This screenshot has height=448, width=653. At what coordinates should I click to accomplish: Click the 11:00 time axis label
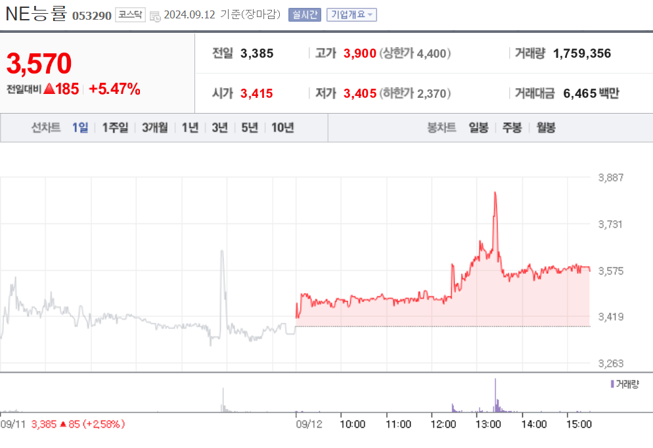(x=398, y=424)
